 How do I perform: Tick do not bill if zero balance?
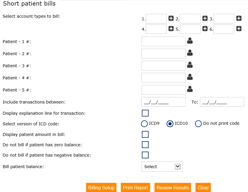tap(145, 145)
